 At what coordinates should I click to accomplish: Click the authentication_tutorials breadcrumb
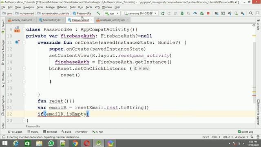click(53, 13)
